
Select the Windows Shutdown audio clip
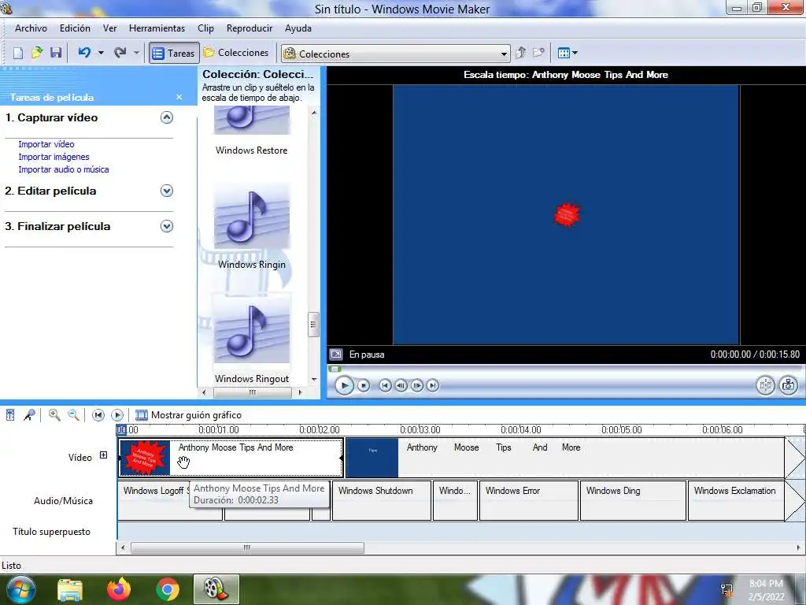click(382, 500)
